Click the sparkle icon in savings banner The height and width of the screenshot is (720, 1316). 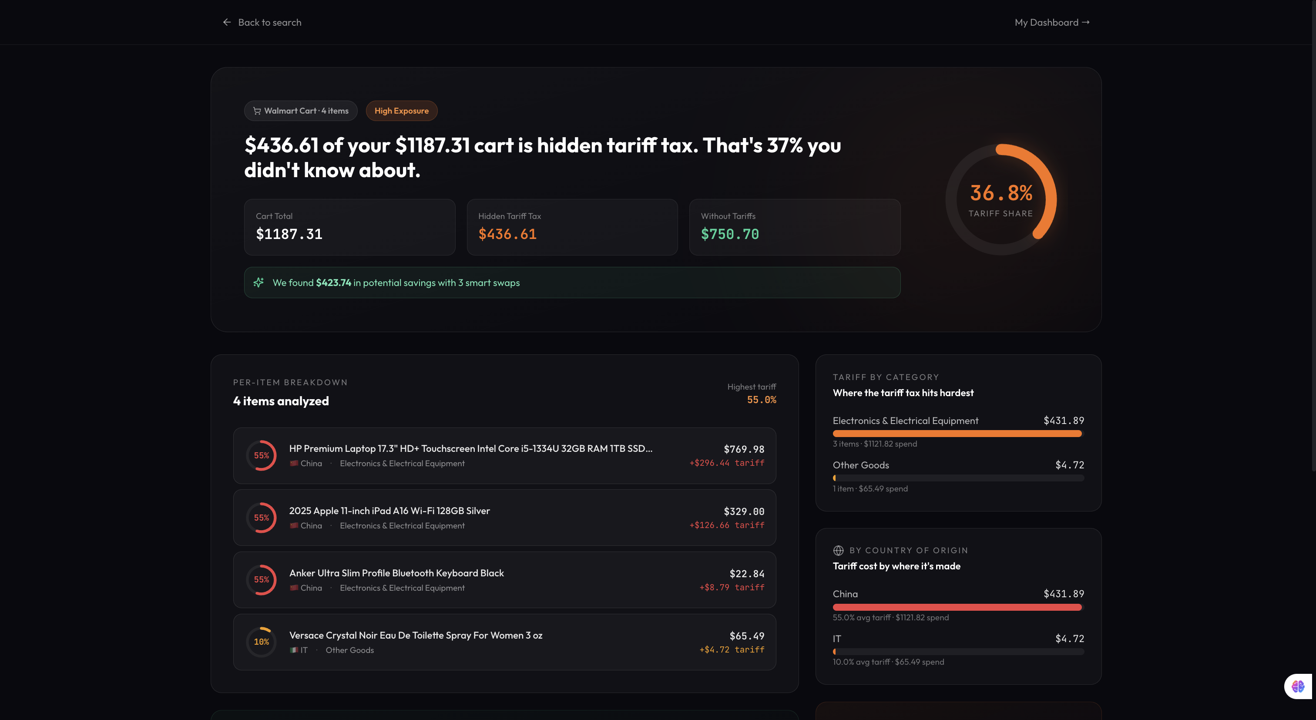[258, 283]
